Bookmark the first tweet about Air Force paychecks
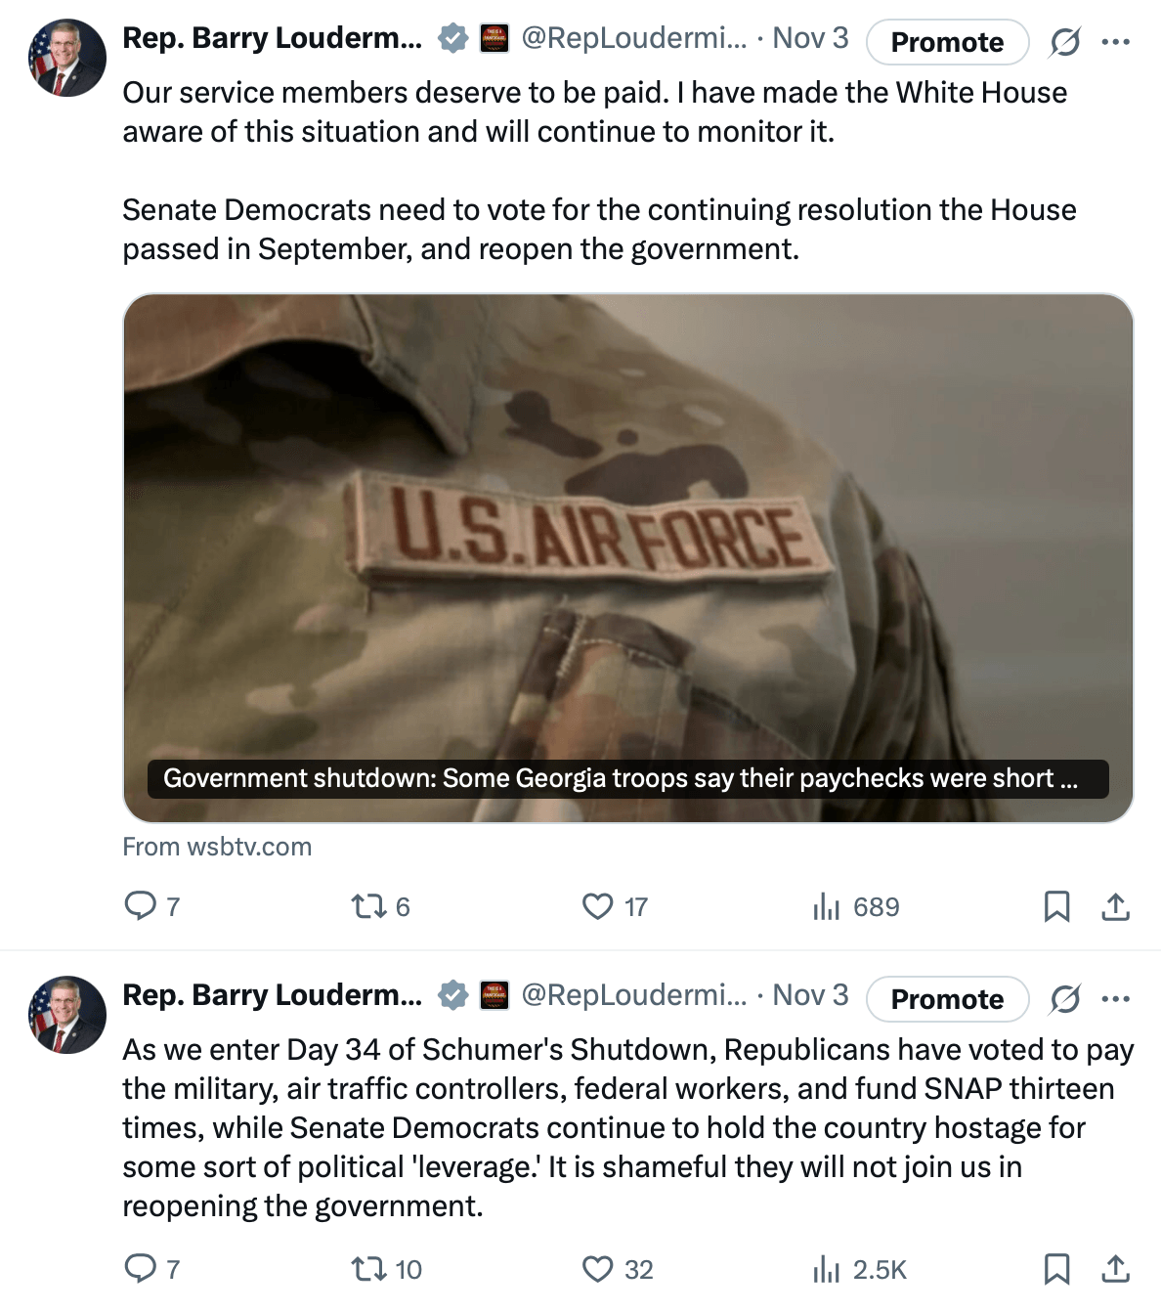Screen dimensions: 1161x1312 [1056, 906]
